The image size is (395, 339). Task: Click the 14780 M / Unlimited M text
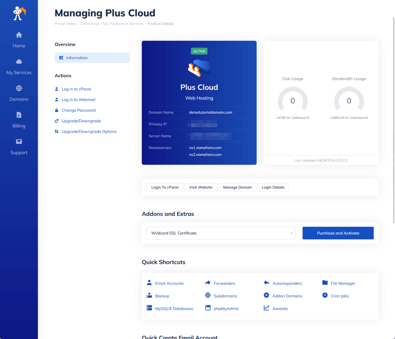click(293, 118)
